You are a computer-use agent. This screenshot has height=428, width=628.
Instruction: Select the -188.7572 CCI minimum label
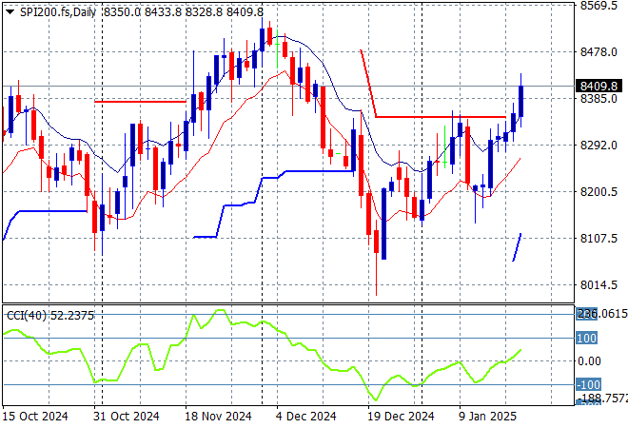[602, 398]
